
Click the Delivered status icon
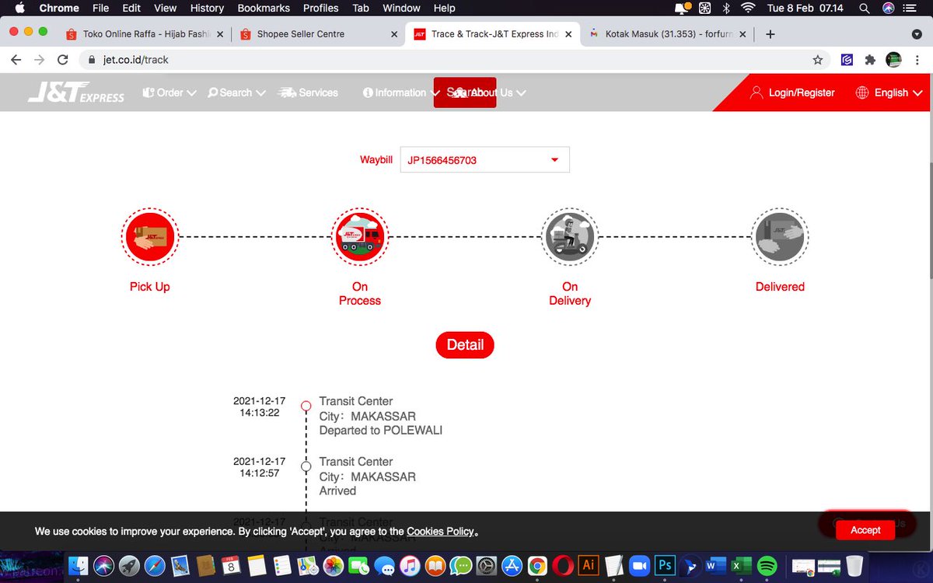click(x=780, y=236)
